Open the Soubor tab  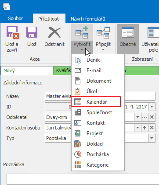(15, 18)
